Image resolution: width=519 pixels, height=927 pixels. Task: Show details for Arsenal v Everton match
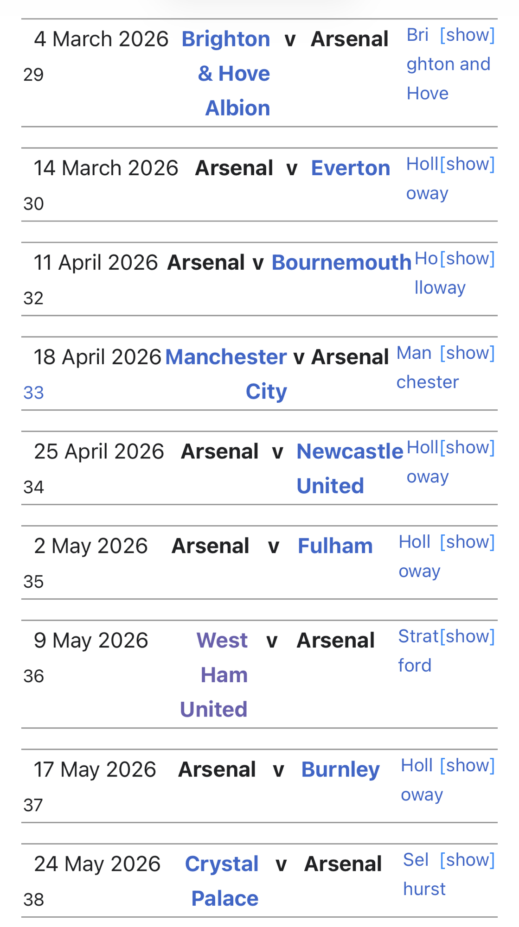pyautogui.click(x=467, y=164)
